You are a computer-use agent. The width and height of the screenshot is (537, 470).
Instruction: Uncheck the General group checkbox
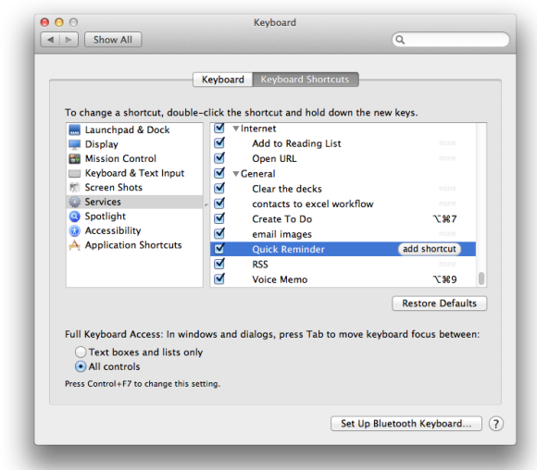pos(219,173)
